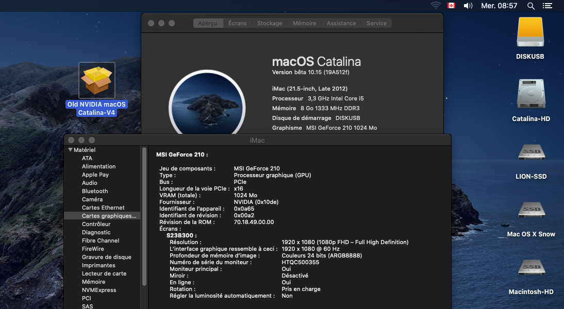
Task: Switch to the Assistance tab
Action: coord(341,23)
